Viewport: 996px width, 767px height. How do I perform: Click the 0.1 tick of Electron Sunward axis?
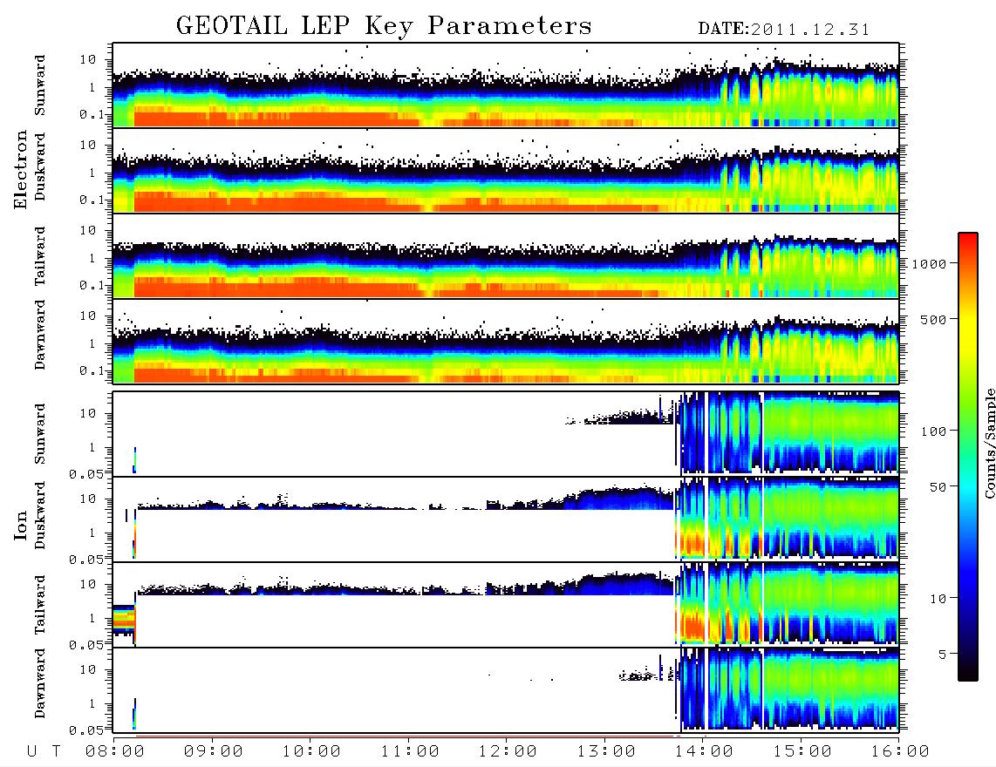click(x=92, y=114)
